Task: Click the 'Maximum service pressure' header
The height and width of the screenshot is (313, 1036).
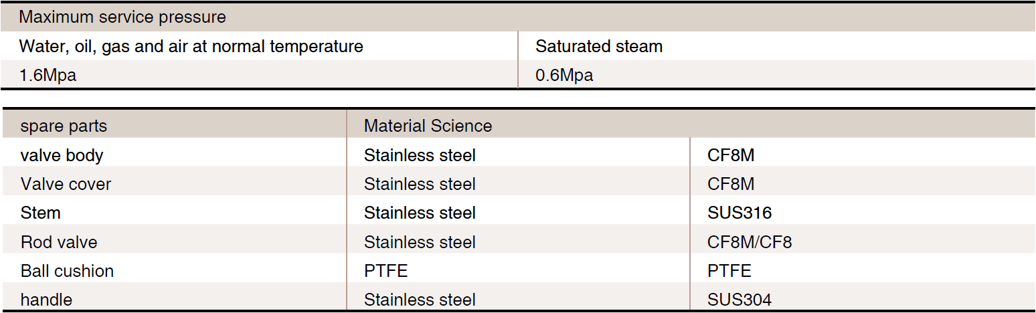Action: [122, 17]
